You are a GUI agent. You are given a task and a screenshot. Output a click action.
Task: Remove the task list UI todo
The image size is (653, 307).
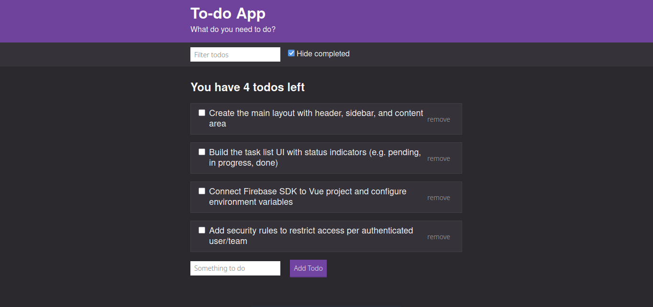pyautogui.click(x=438, y=158)
